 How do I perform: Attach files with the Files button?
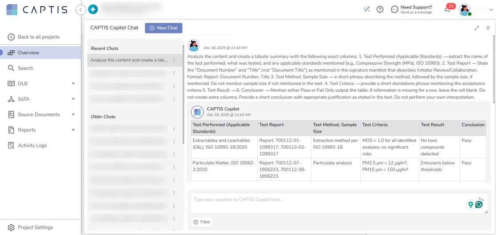[201, 222]
